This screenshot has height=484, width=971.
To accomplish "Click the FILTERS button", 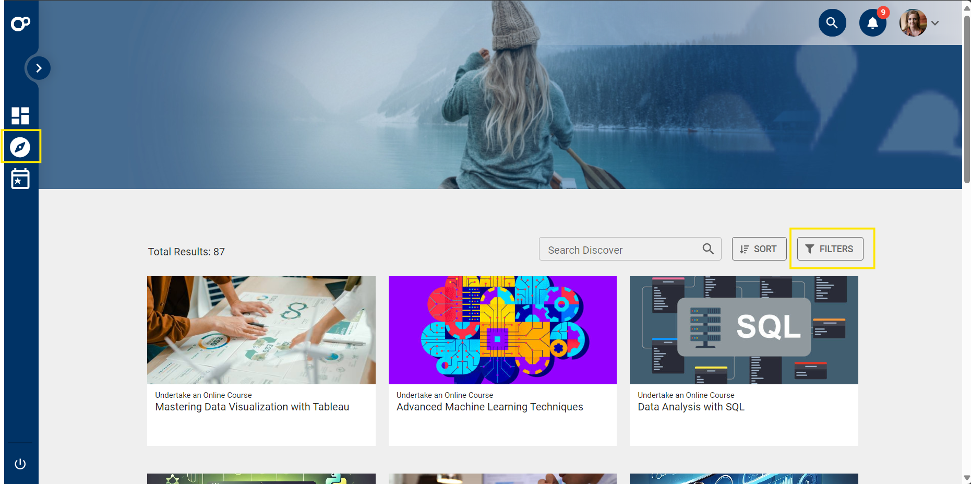I will click(x=830, y=249).
